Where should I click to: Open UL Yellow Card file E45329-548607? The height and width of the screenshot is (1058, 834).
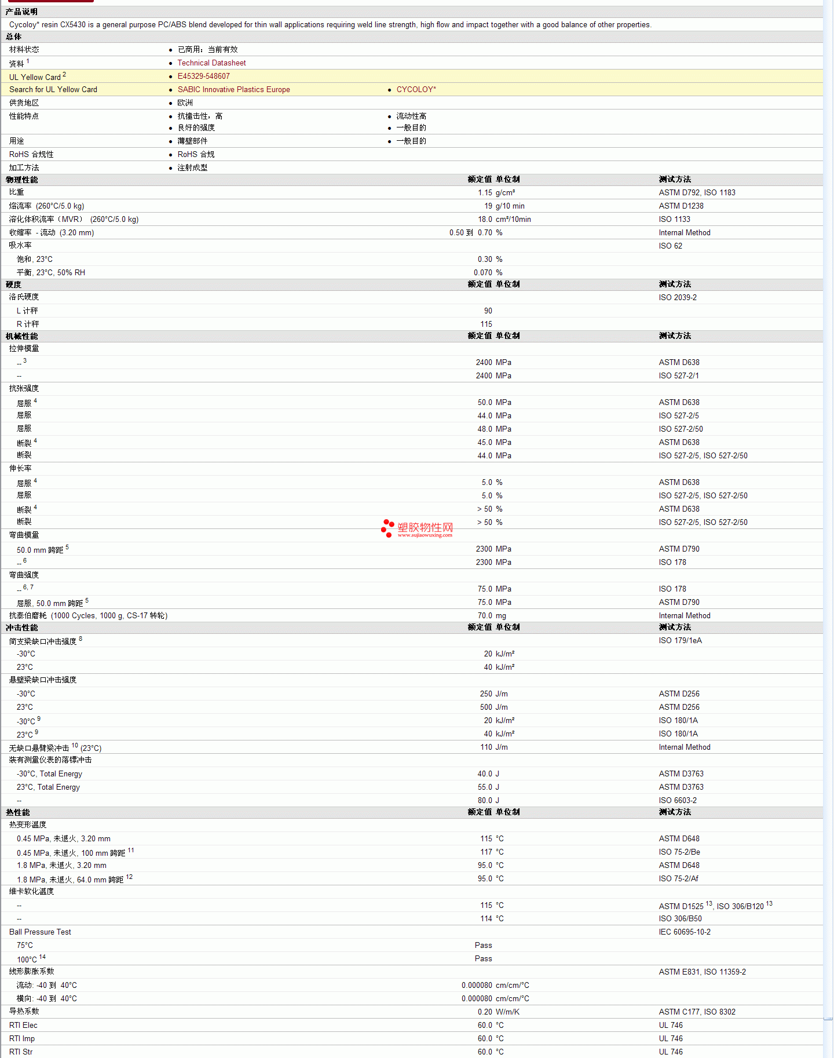click(x=203, y=76)
